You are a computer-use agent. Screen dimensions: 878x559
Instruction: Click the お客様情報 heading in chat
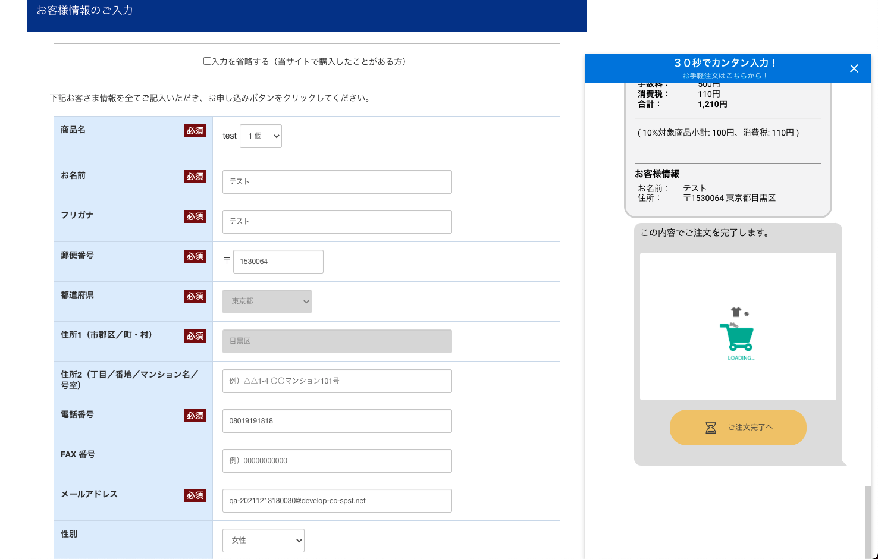click(657, 174)
